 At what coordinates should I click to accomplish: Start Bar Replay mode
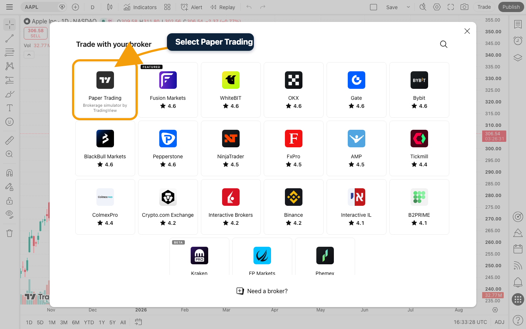point(223,7)
